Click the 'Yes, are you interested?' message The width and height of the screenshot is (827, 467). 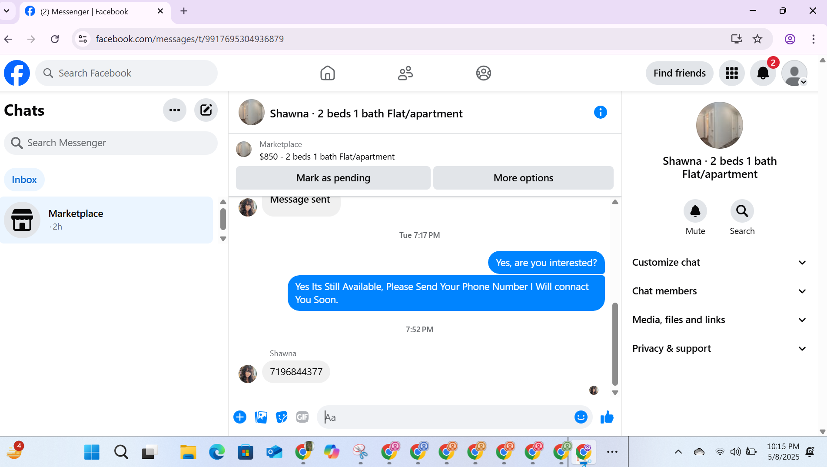(546, 263)
